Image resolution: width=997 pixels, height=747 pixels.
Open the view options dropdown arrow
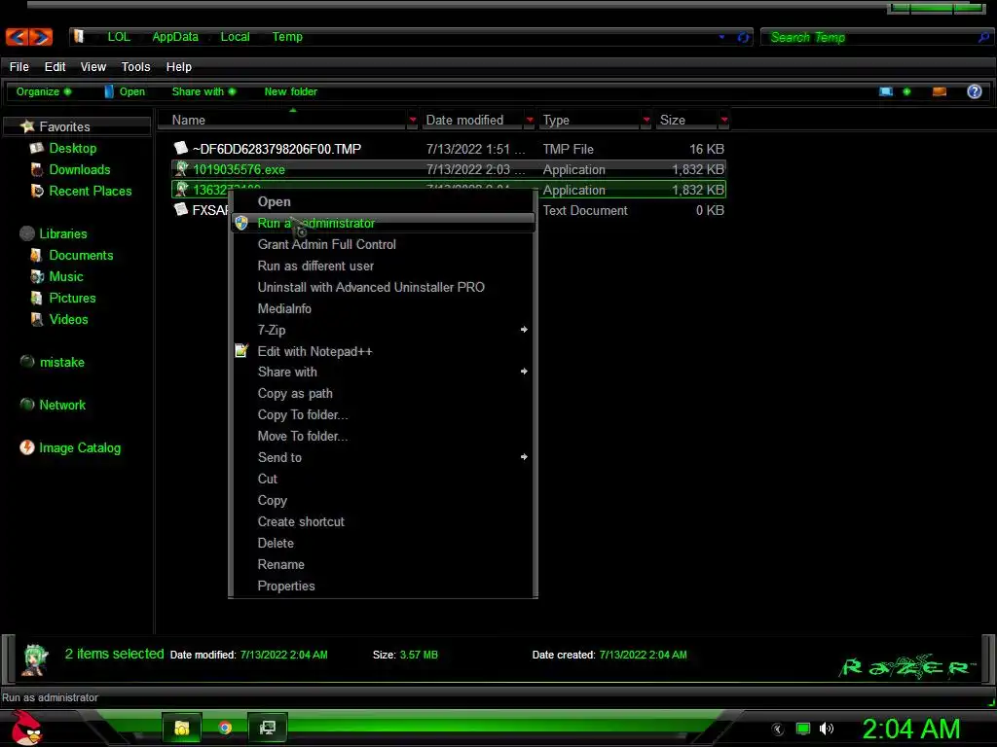[906, 91]
